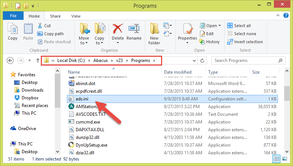Click the Delete red X icon
Screen dimensions: 293x166
click(118, 30)
